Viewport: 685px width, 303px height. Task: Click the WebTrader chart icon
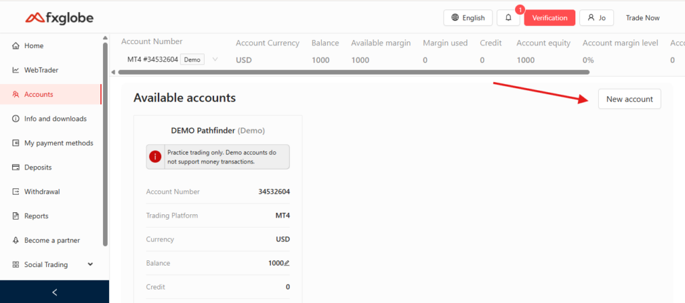tap(16, 70)
